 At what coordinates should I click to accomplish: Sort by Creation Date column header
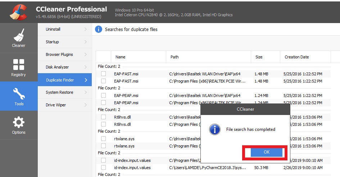(305, 57)
